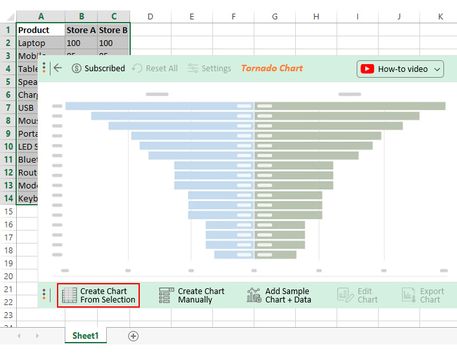Click Add Sample Chart + Data
This screenshot has height=353, width=457.
pos(279,295)
